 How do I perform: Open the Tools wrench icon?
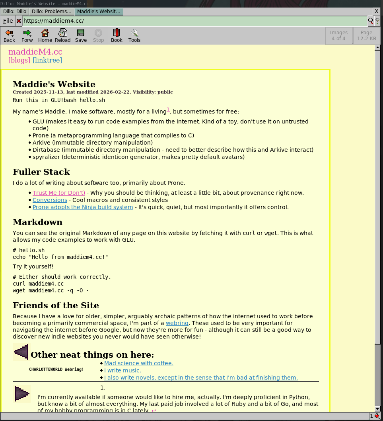(x=134, y=33)
